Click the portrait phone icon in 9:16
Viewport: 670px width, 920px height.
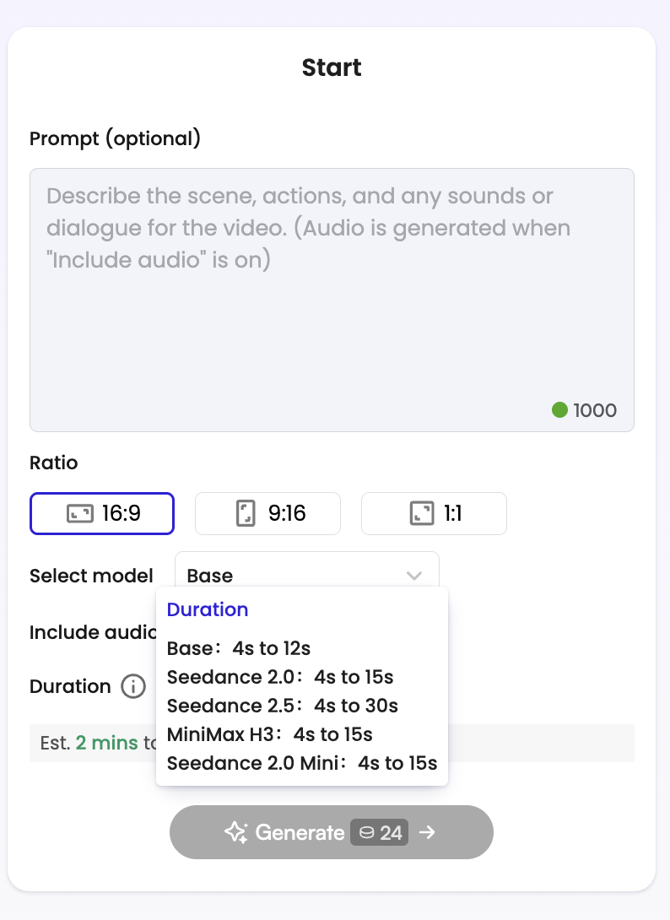[x=246, y=513]
